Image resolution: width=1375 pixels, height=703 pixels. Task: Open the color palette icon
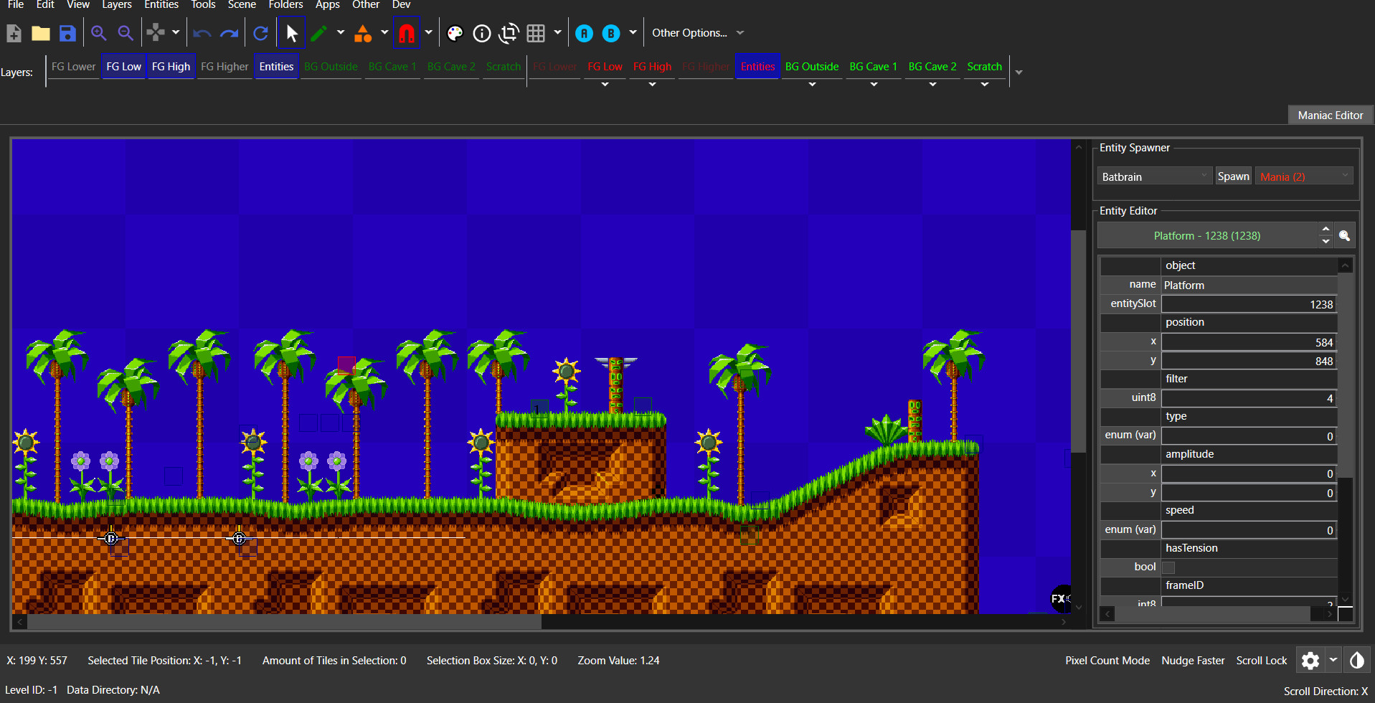tap(455, 33)
